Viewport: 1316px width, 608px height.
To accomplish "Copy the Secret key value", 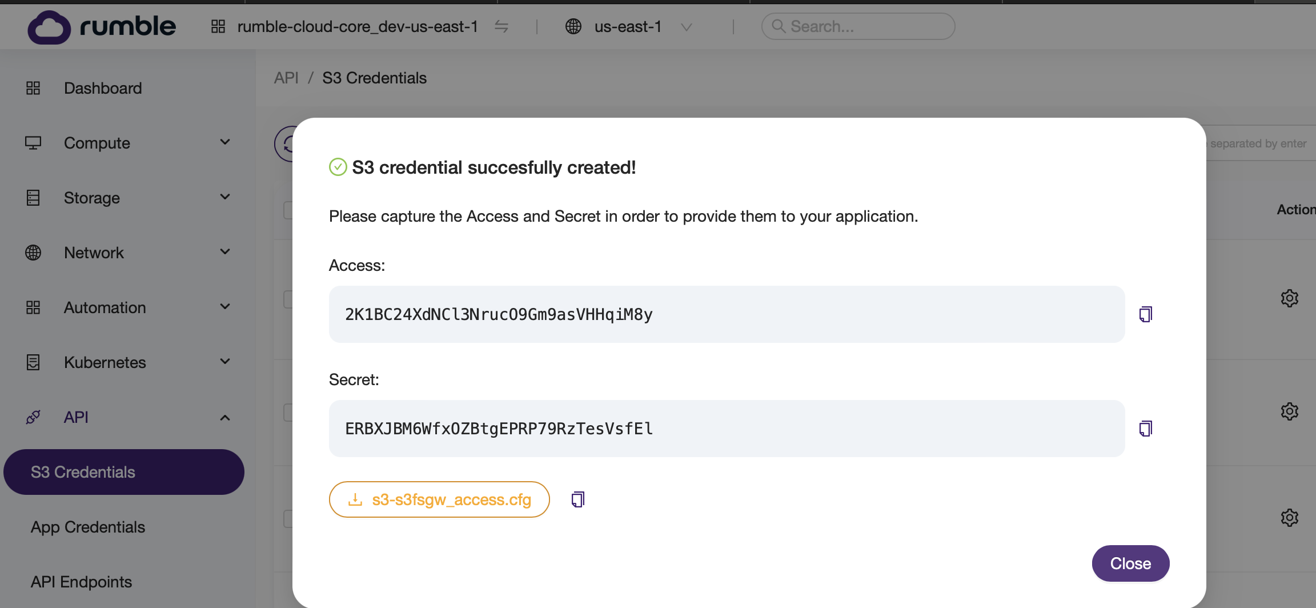I will (x=1145, y=429).
